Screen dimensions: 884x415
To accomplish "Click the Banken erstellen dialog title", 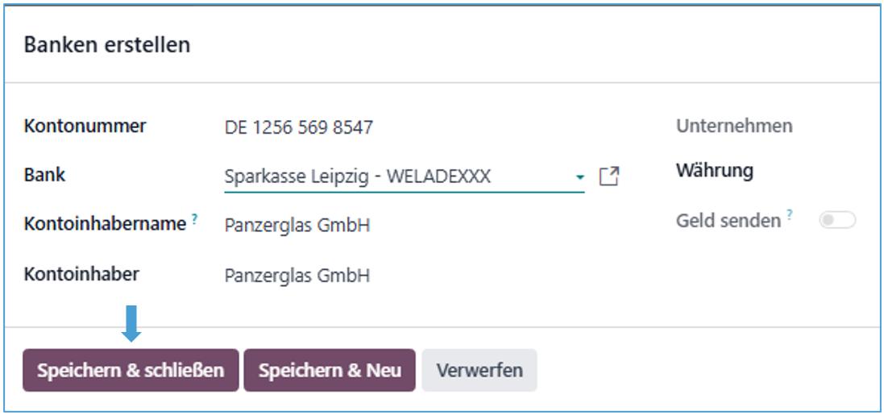I will point(107,45).
